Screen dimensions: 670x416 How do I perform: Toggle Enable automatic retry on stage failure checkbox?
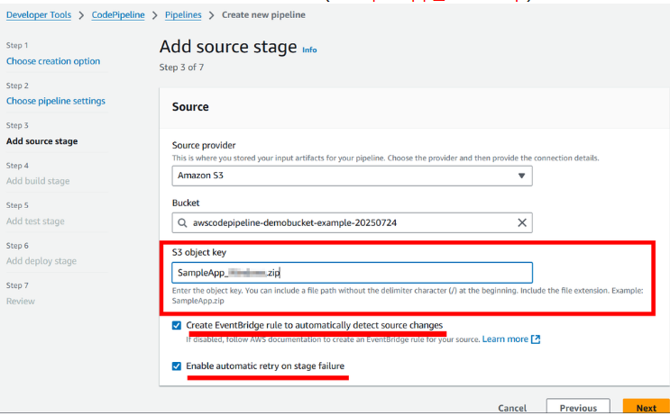click(177, 366)
